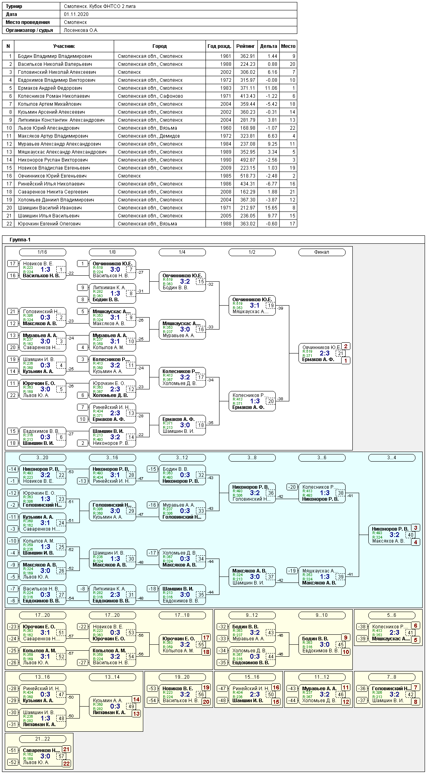
Task: Click the "Дельта" column header
Action: pos(268,46)
